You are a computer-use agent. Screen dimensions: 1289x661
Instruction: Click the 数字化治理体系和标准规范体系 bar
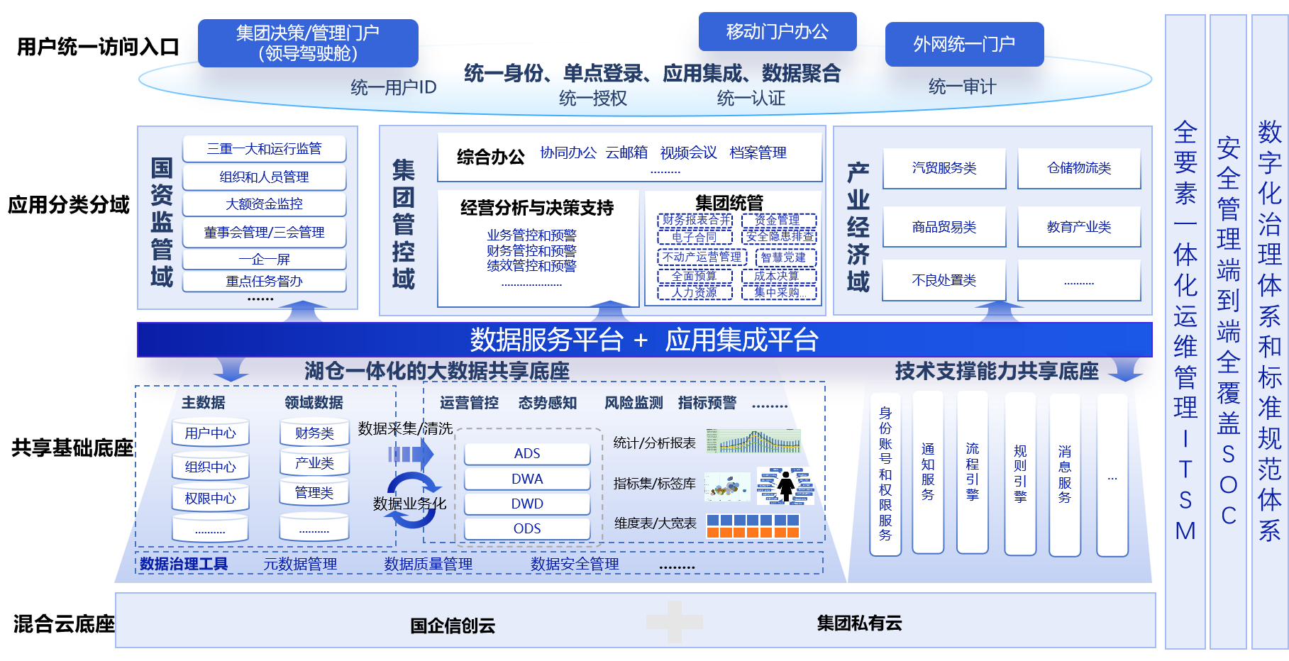pos(1270,331)
